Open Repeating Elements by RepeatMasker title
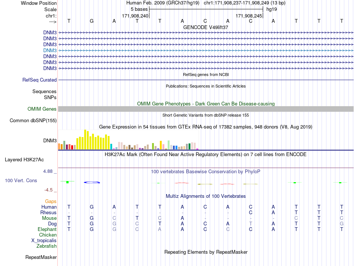The height and width of the screenshot is (266, 354). tap(206, 252)
